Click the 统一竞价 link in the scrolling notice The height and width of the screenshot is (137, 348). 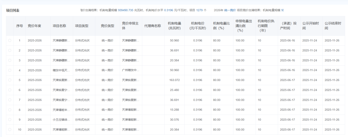[230, 10]
